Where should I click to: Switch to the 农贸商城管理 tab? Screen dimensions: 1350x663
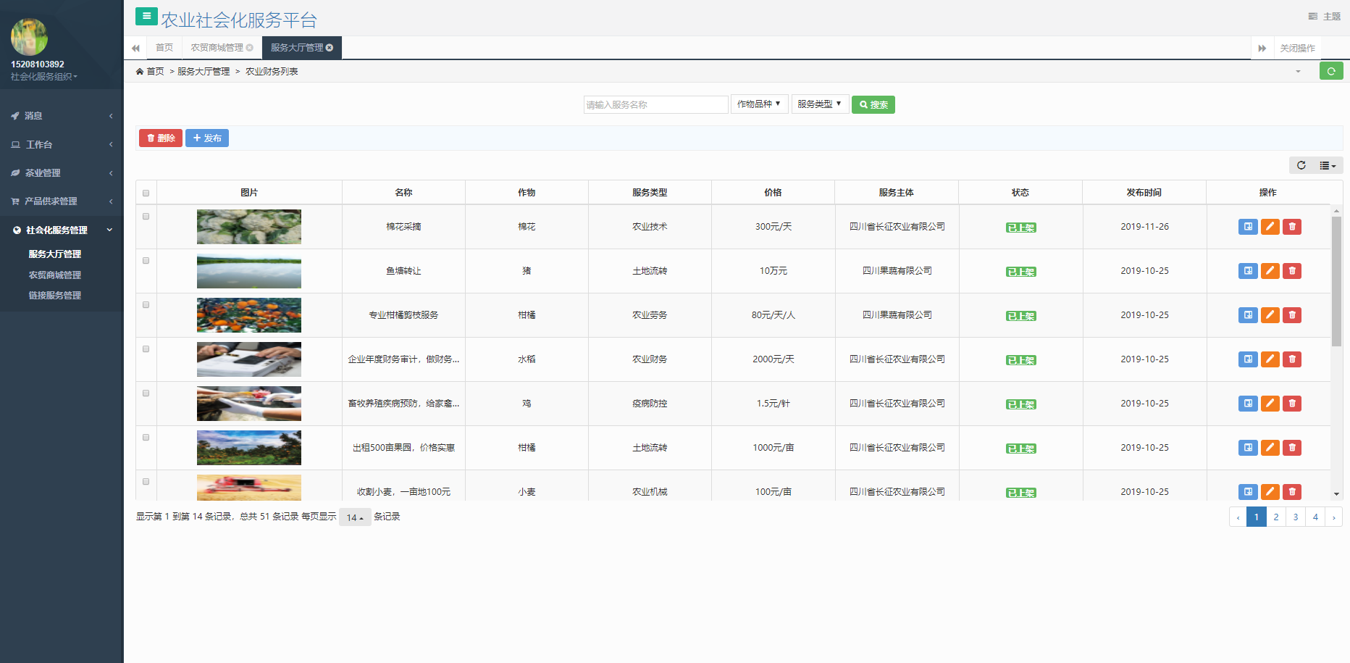pos(217,48)
